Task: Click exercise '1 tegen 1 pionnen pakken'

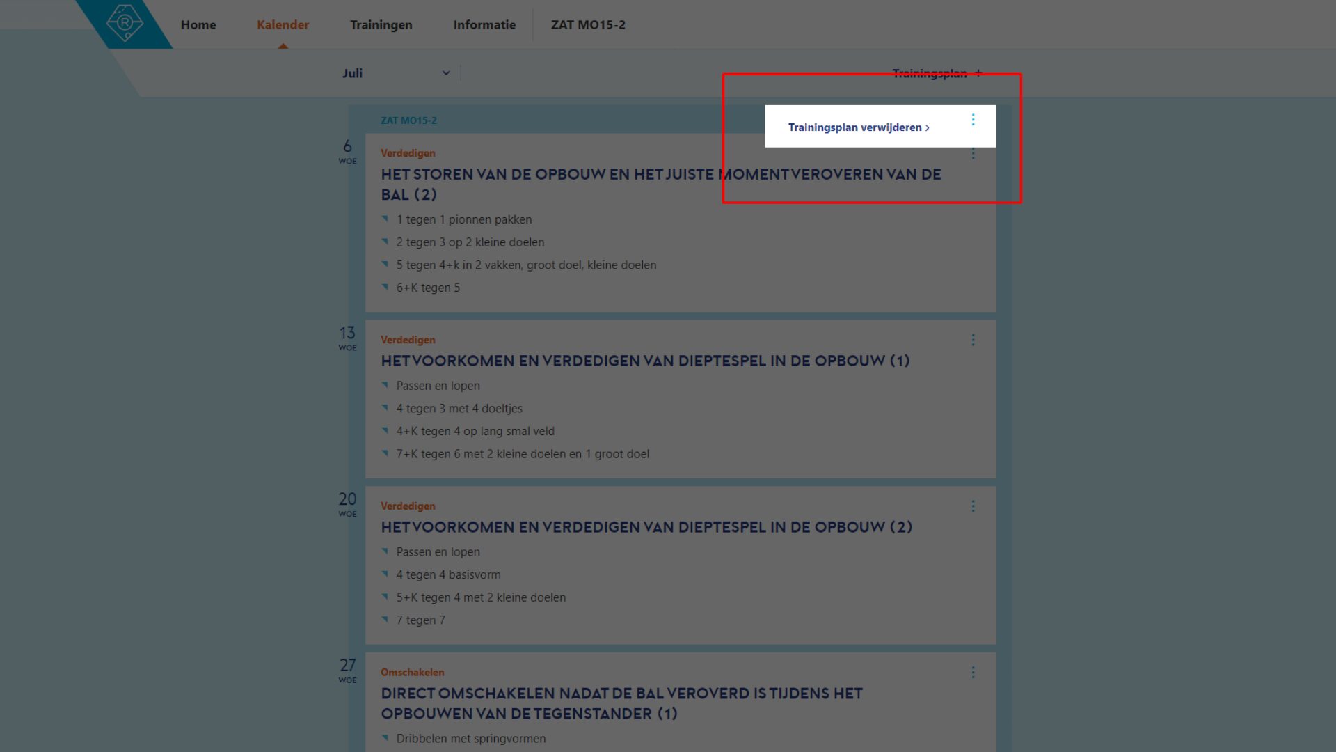Action: pos(463,219)
